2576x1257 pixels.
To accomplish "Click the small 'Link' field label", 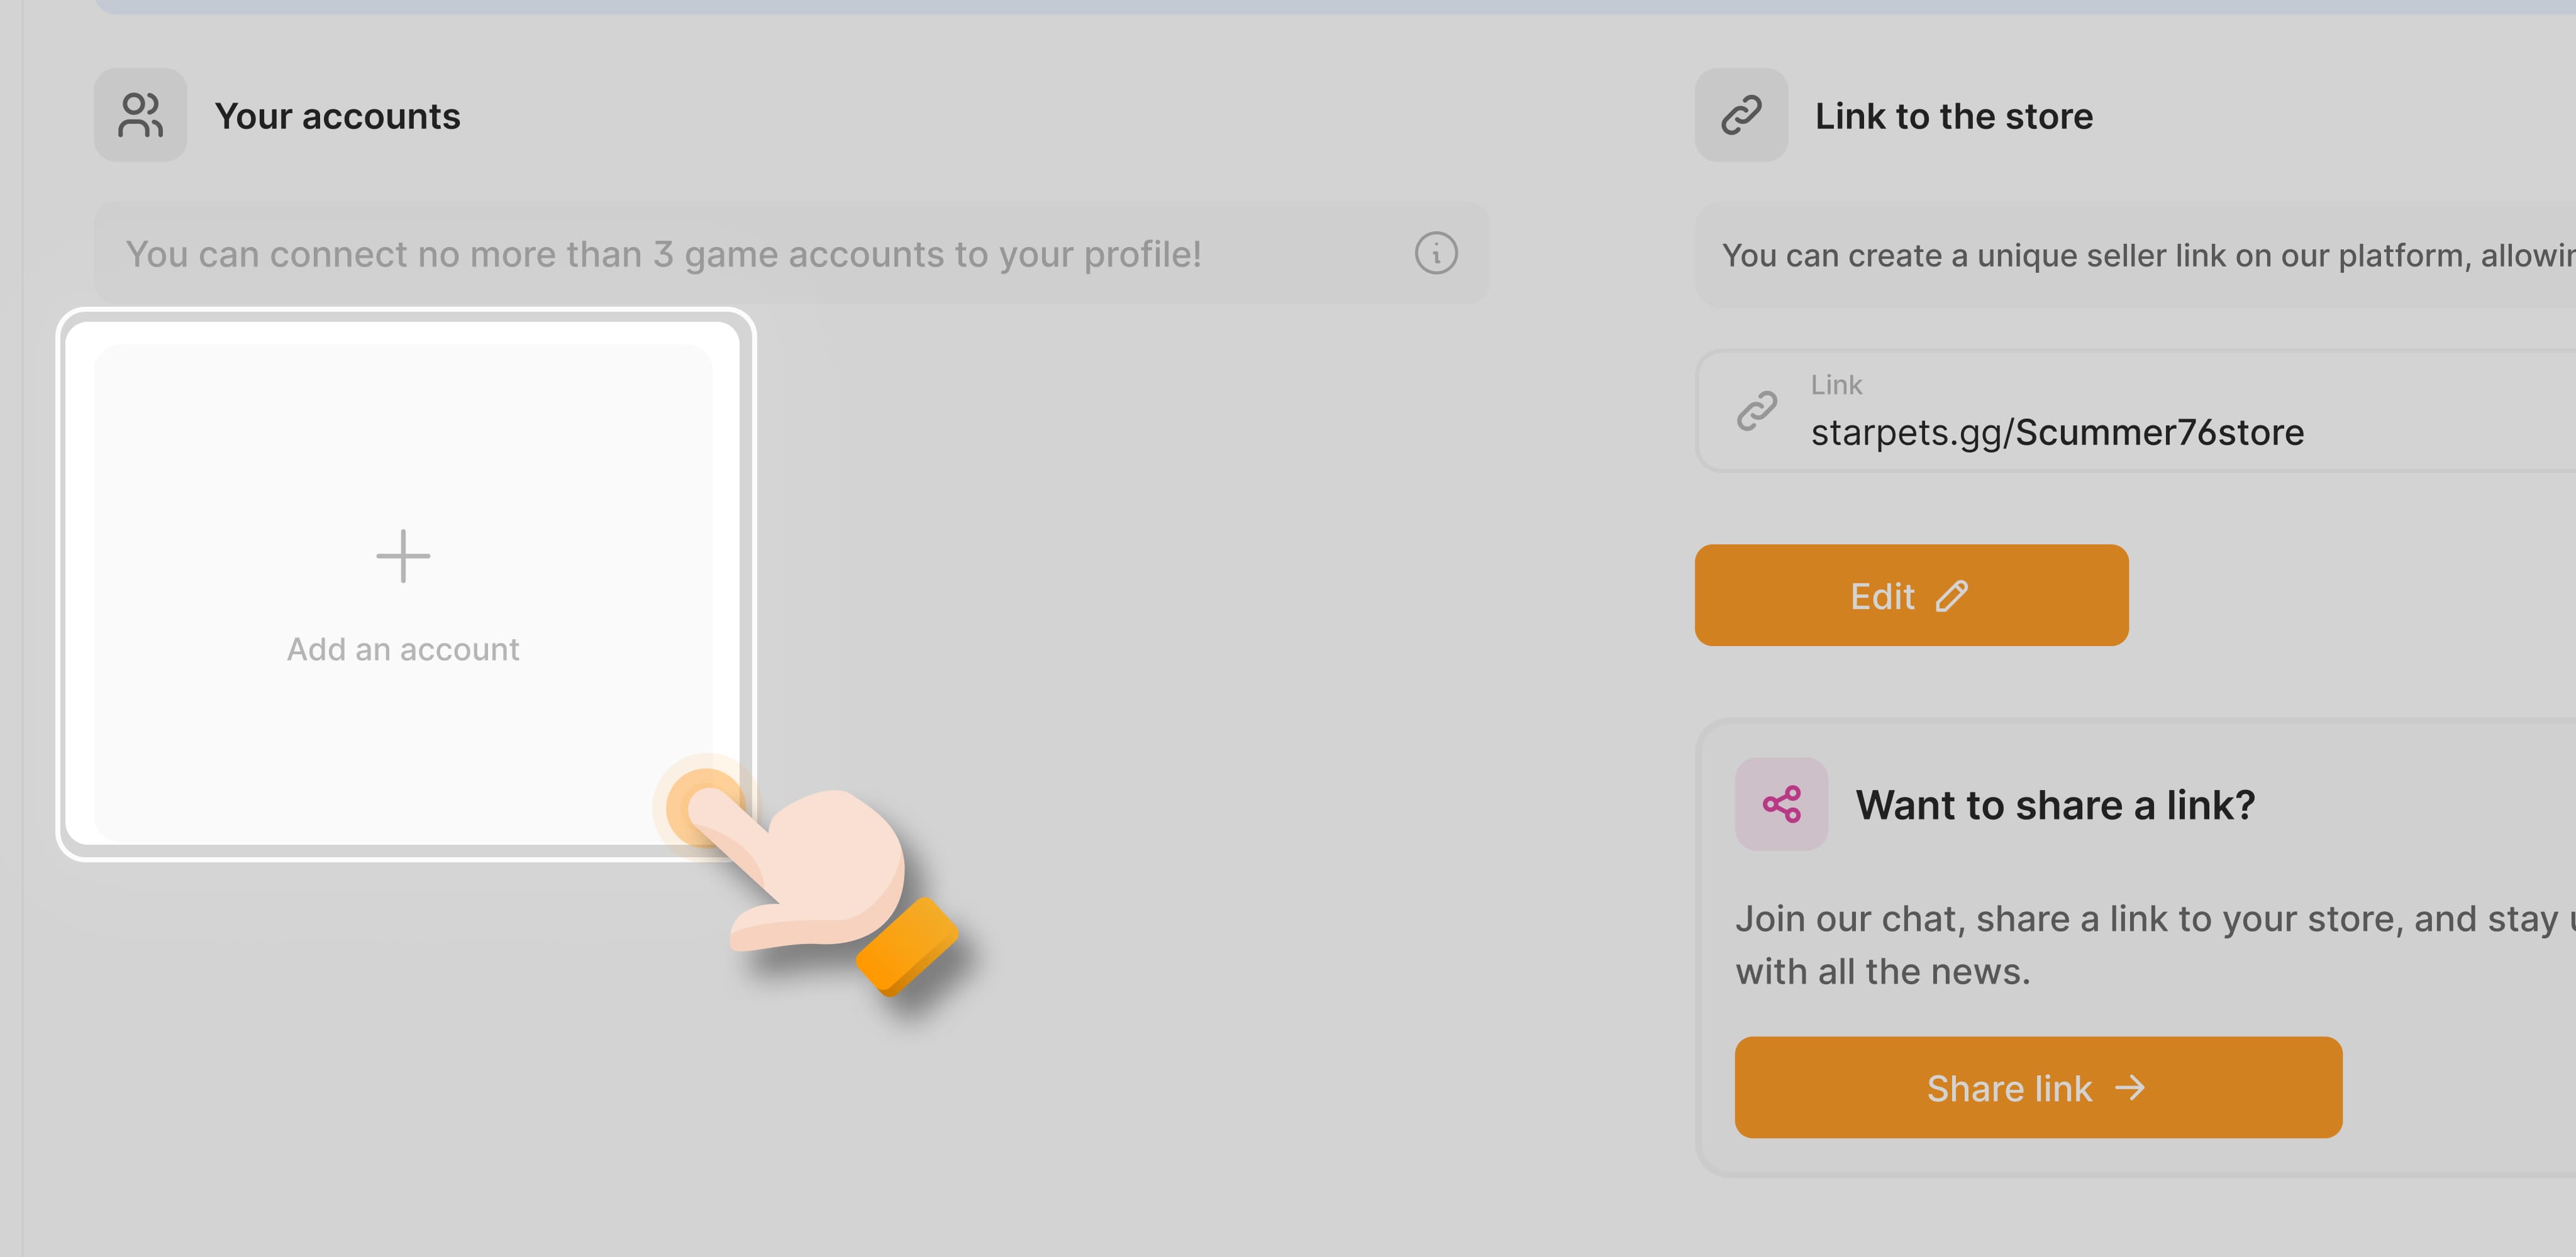I will 1836,385.
